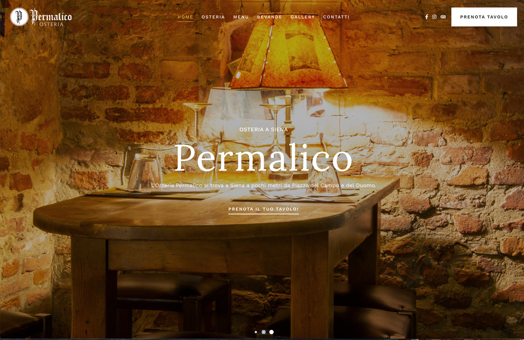Select the first slideshow dot
The image size is (524, 340).
click(256, 332)
